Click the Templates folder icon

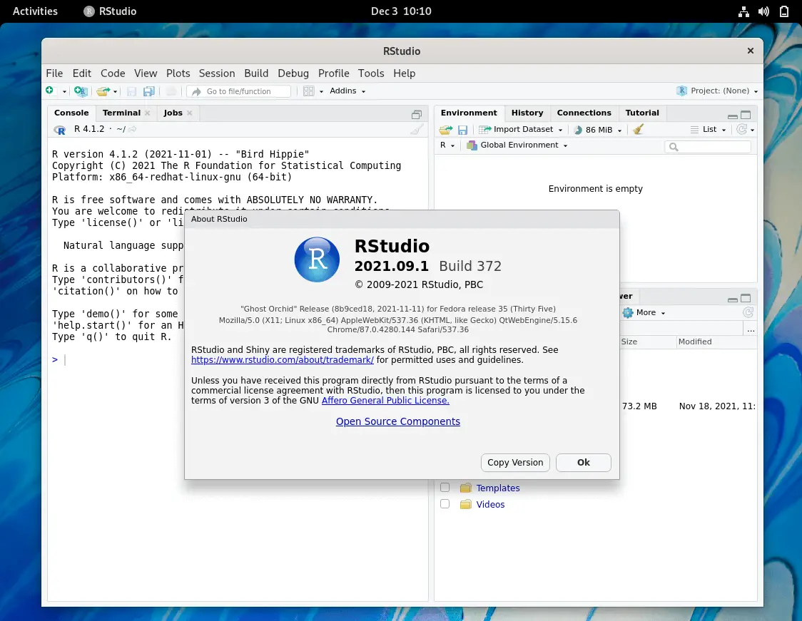(x=465, y=488)
